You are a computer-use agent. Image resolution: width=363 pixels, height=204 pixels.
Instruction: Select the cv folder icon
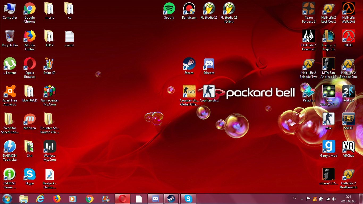coord(70,11)
